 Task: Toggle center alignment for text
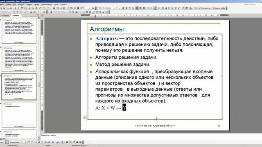point(140,8)
